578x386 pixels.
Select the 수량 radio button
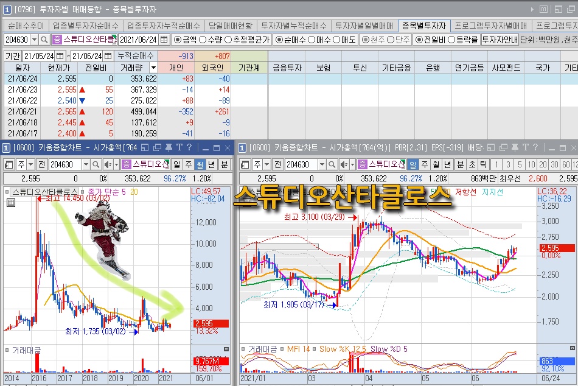[202, 40]
